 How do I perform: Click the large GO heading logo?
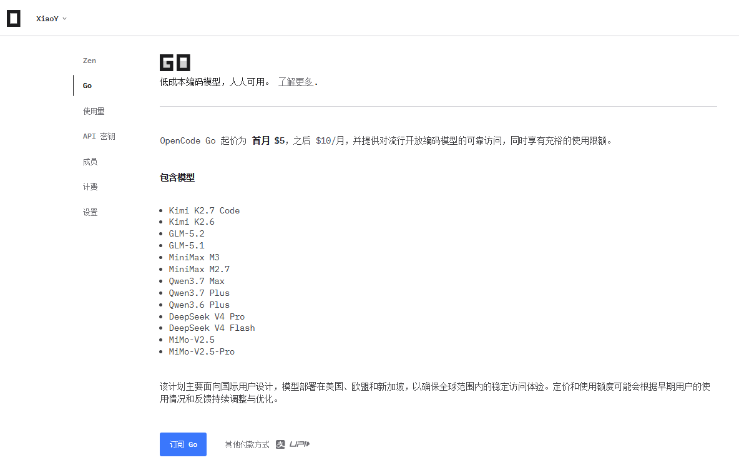(x=175, y=62)
